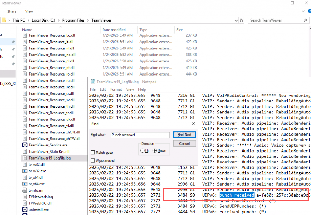Viewport: 311px width, 215px height.
Task: Click the TVNetwork.log file icon
Action: click(25, 197)
